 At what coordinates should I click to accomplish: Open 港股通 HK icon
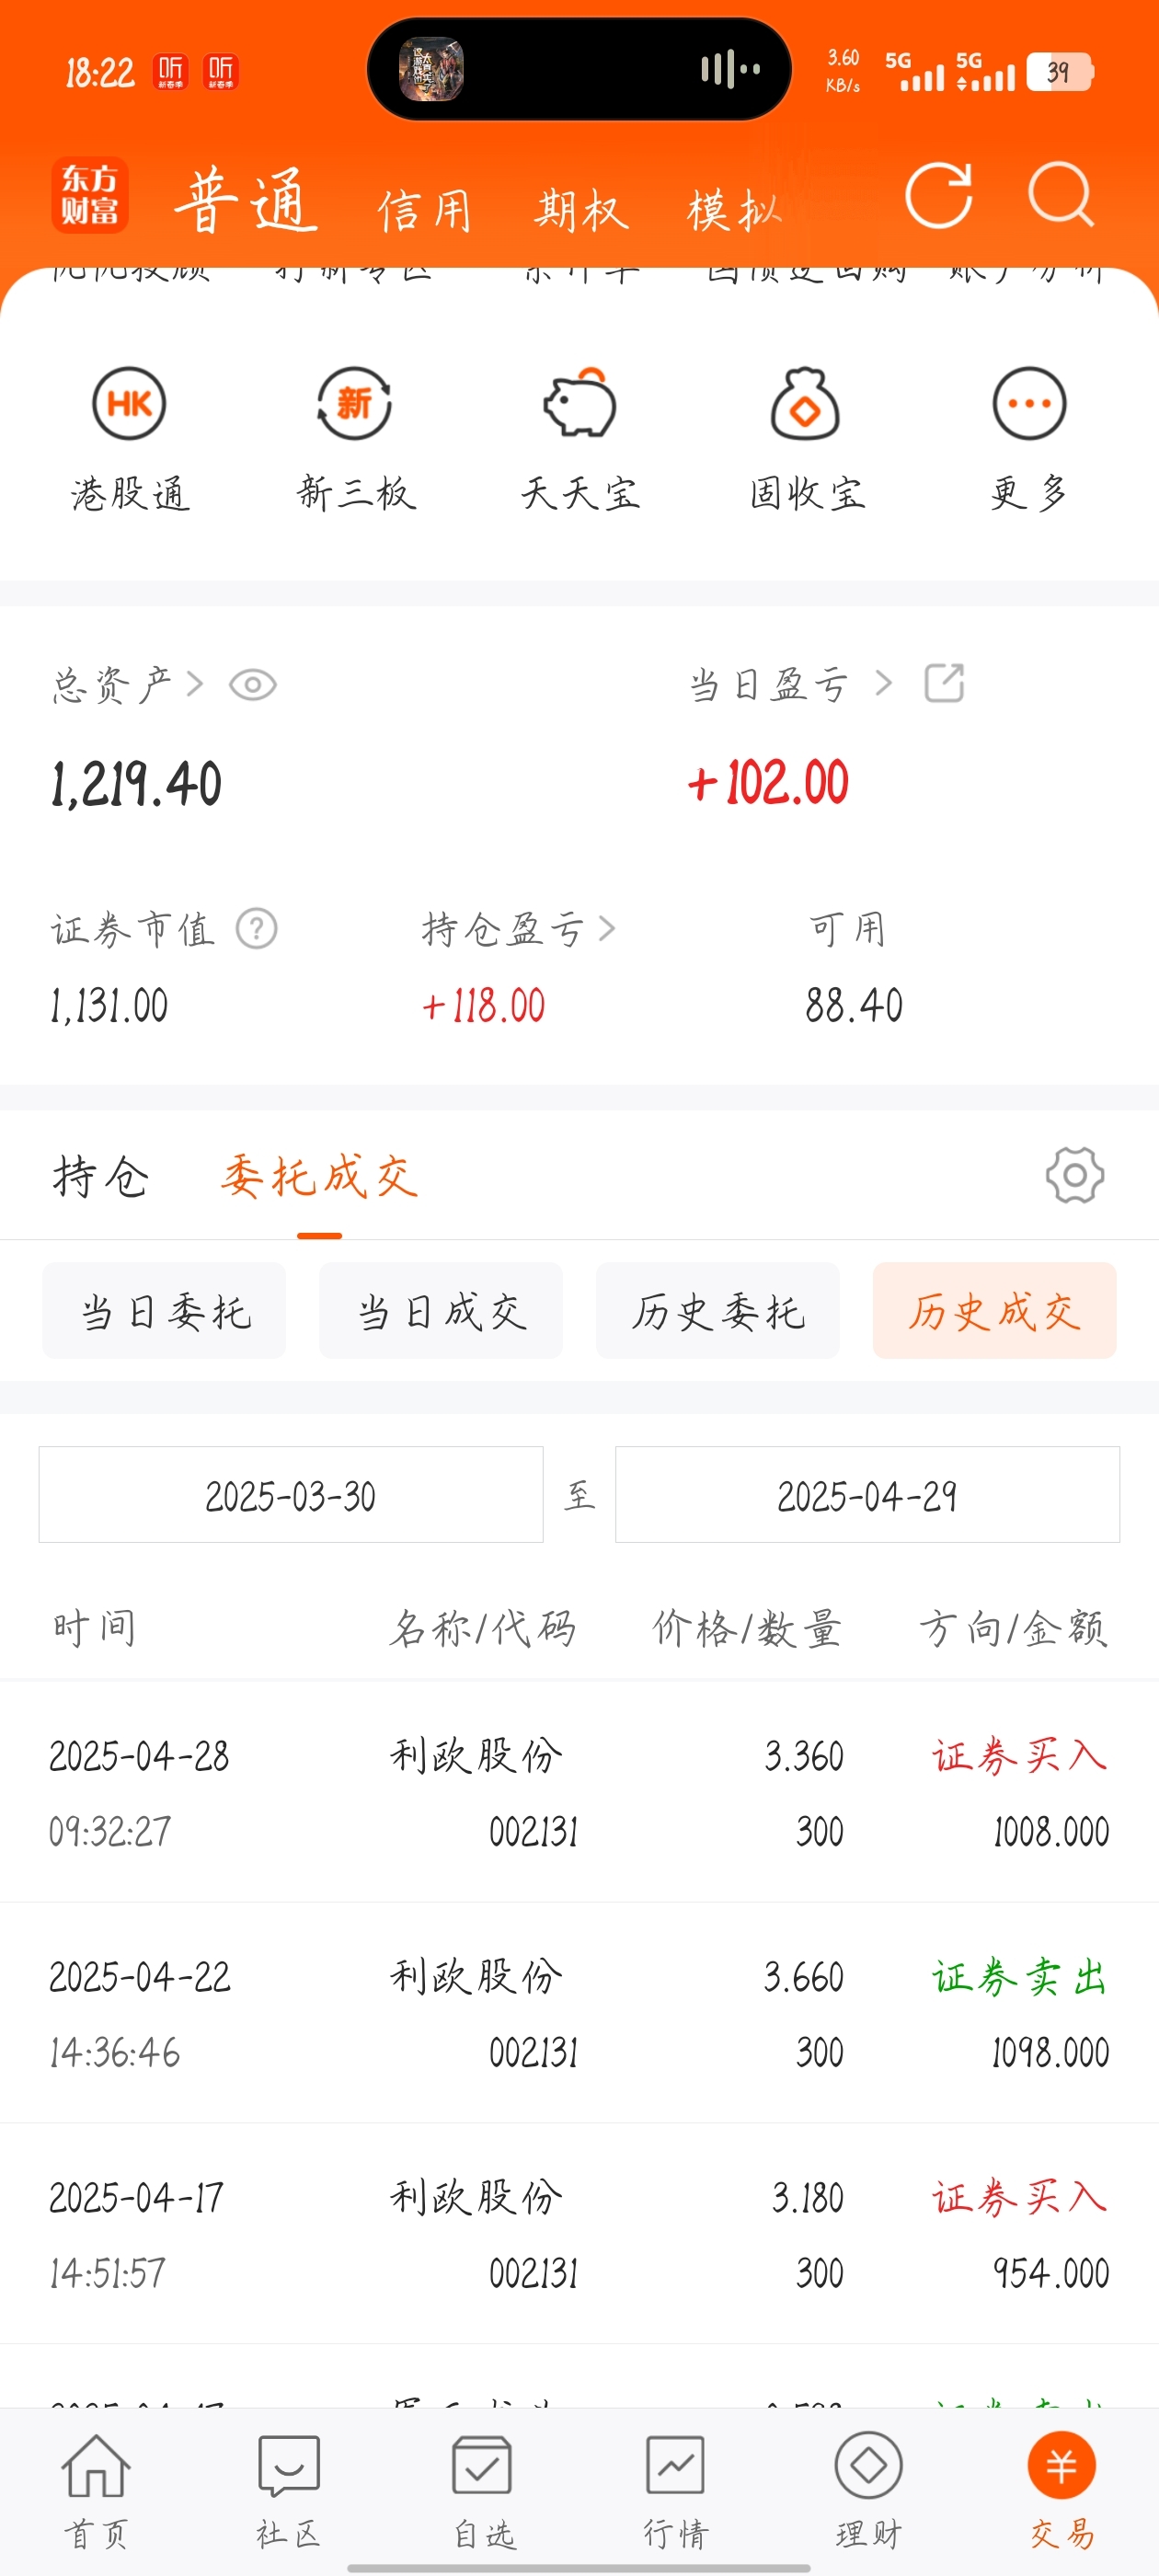pos(129,404)
